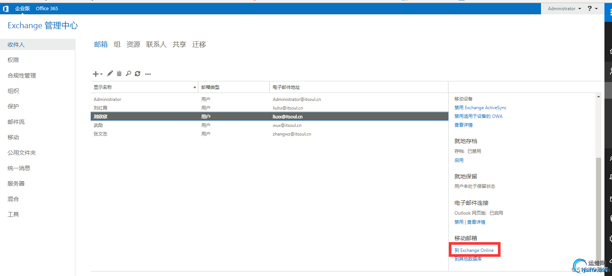This screenshot has height=276, width=612.
Task: Click the Office logo icon in header
Action: coord(6,8)
